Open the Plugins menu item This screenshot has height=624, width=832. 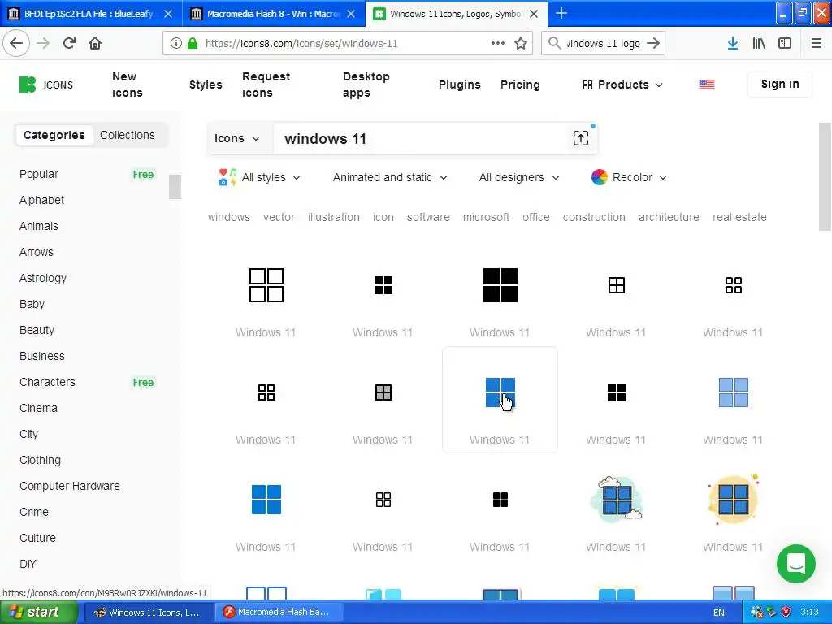point(460,84)
